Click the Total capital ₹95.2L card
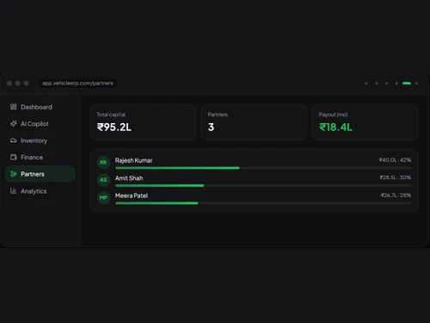This screenshot has width=430, height=323. (x=143, y=122)
